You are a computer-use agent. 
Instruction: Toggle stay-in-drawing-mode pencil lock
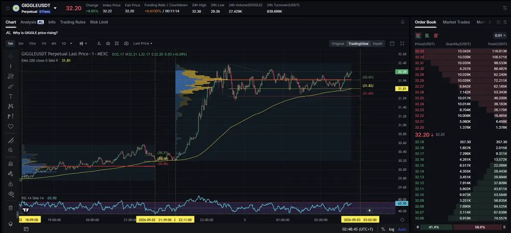point(10,173)
